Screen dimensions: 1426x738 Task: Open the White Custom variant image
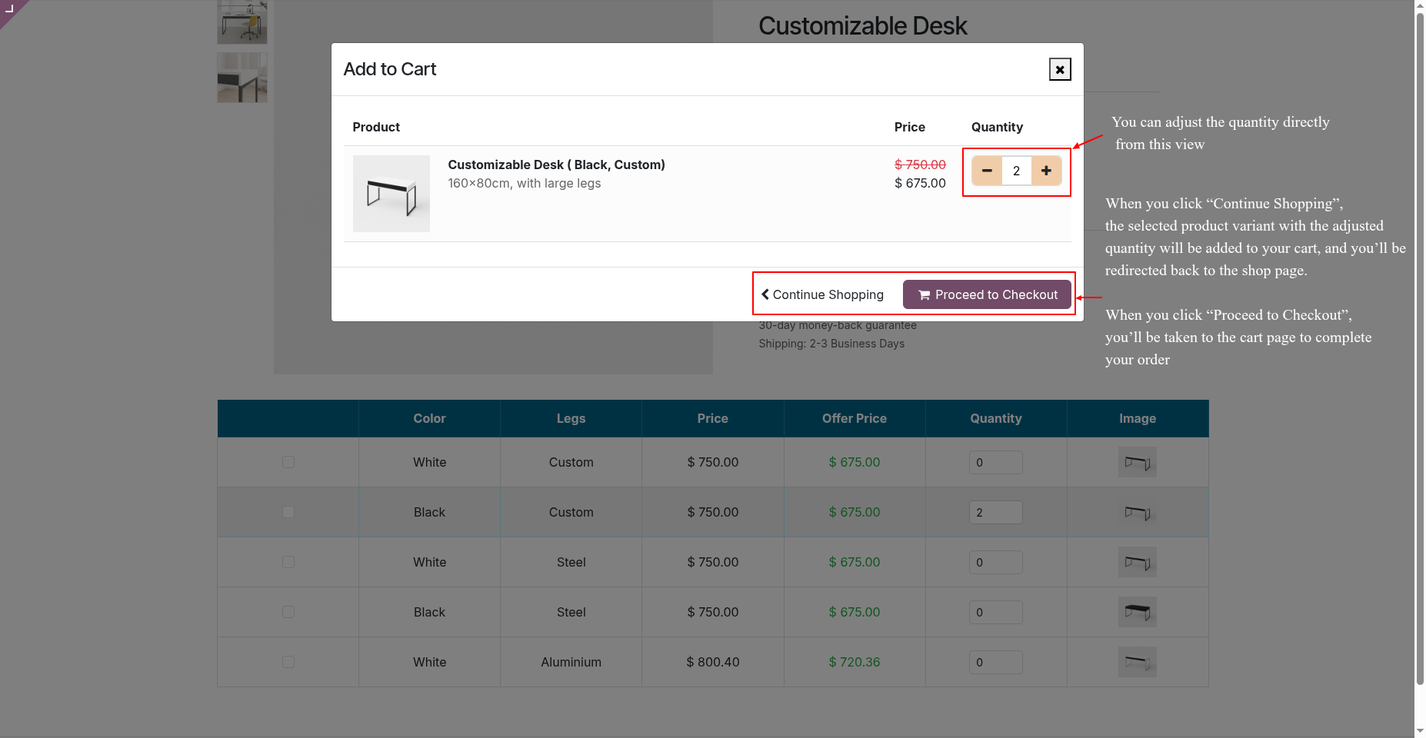pyautogui.click(x=1138, y=462)
